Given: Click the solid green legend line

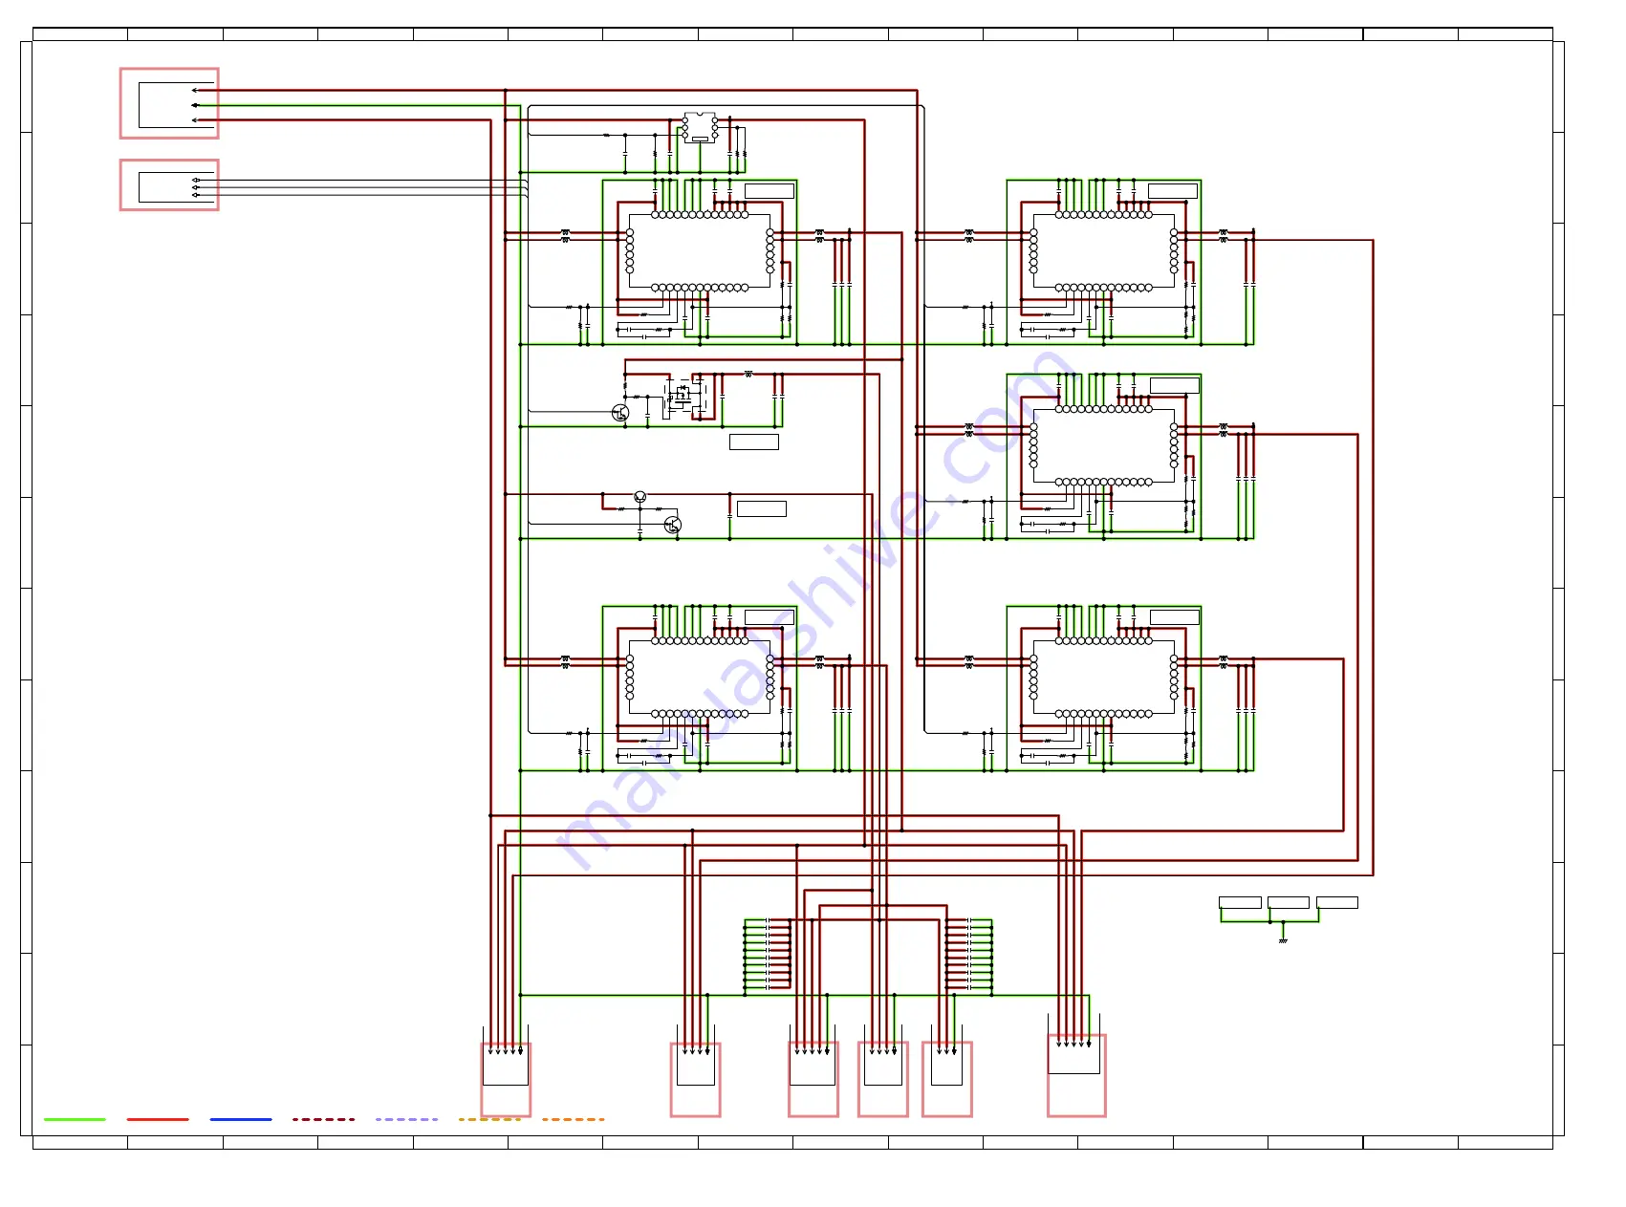Looking at the screenshot, I should tap(75, 1119).
